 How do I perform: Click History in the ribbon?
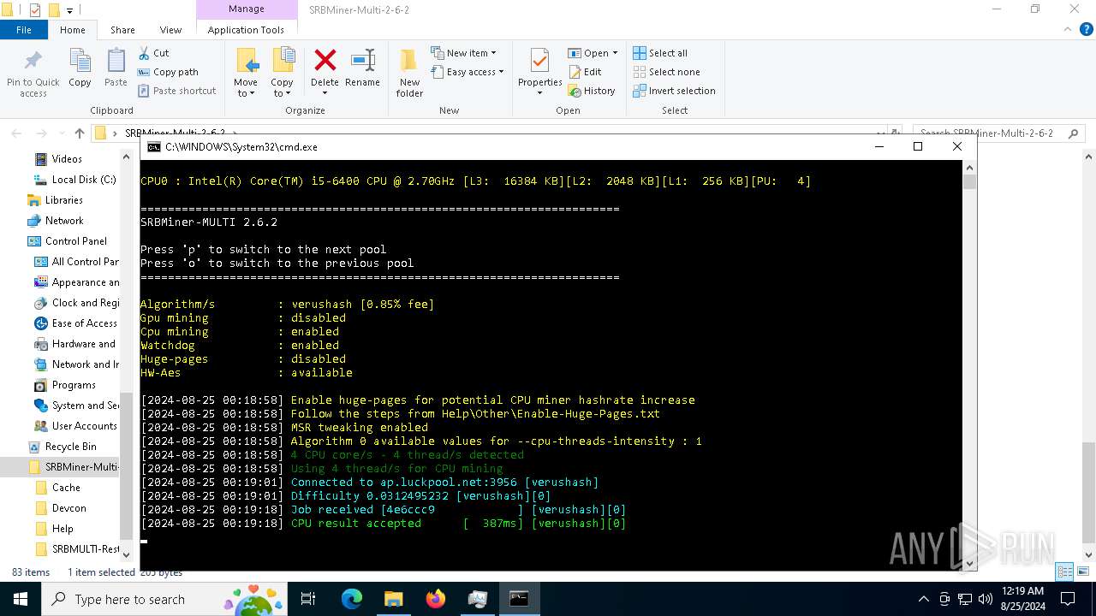coord(592,91)
